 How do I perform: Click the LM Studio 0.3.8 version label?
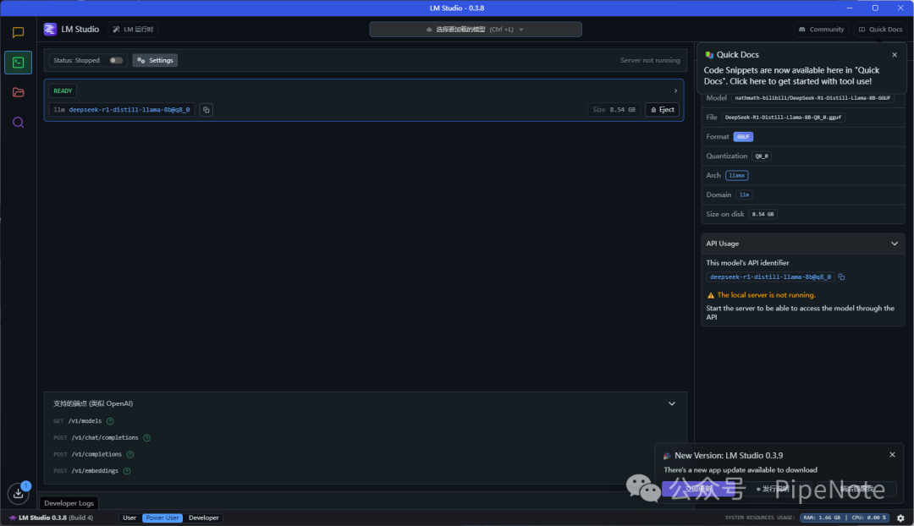click(51, 518)
